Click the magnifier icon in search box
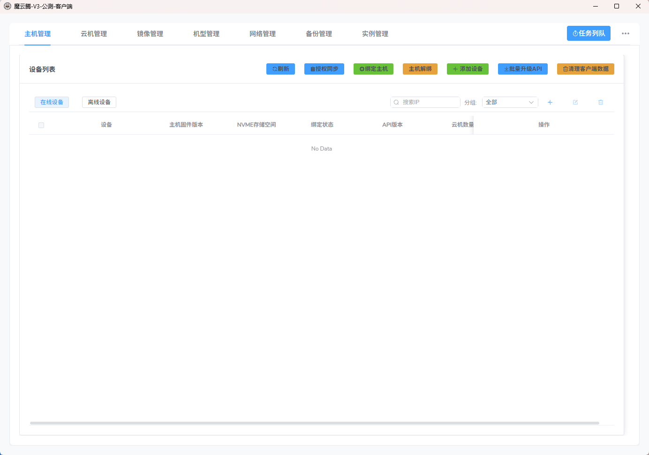 point(396,102)
